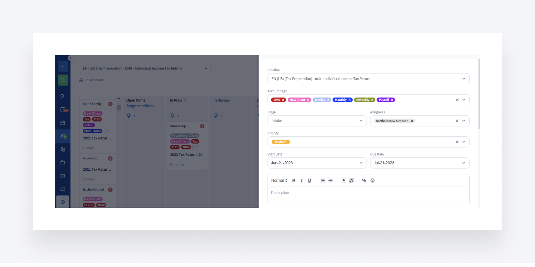Click into the Description text area
The image size is (535, 267).
pos(368,195)
